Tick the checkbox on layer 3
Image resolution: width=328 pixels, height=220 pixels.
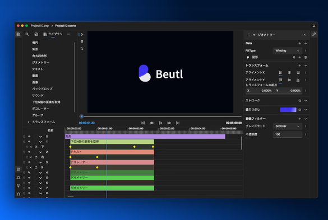pos(35,162)
